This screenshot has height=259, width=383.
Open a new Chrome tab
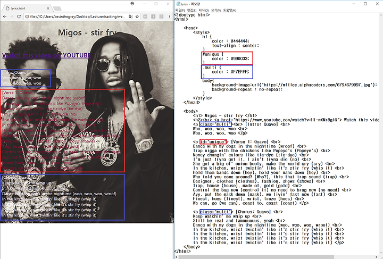[x=57, y=9]
